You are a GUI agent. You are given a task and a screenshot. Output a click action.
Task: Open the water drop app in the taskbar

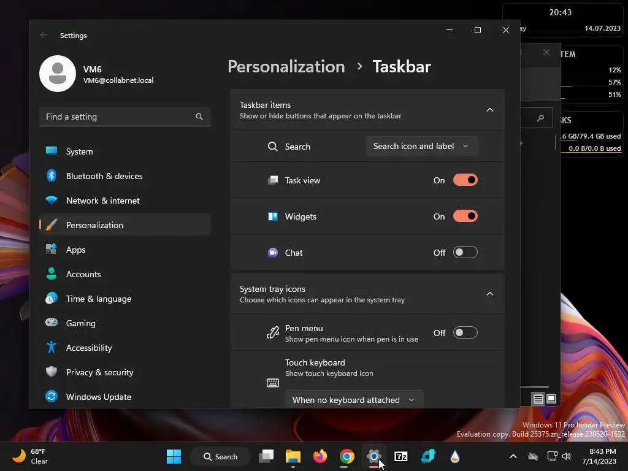coord(454,456)
